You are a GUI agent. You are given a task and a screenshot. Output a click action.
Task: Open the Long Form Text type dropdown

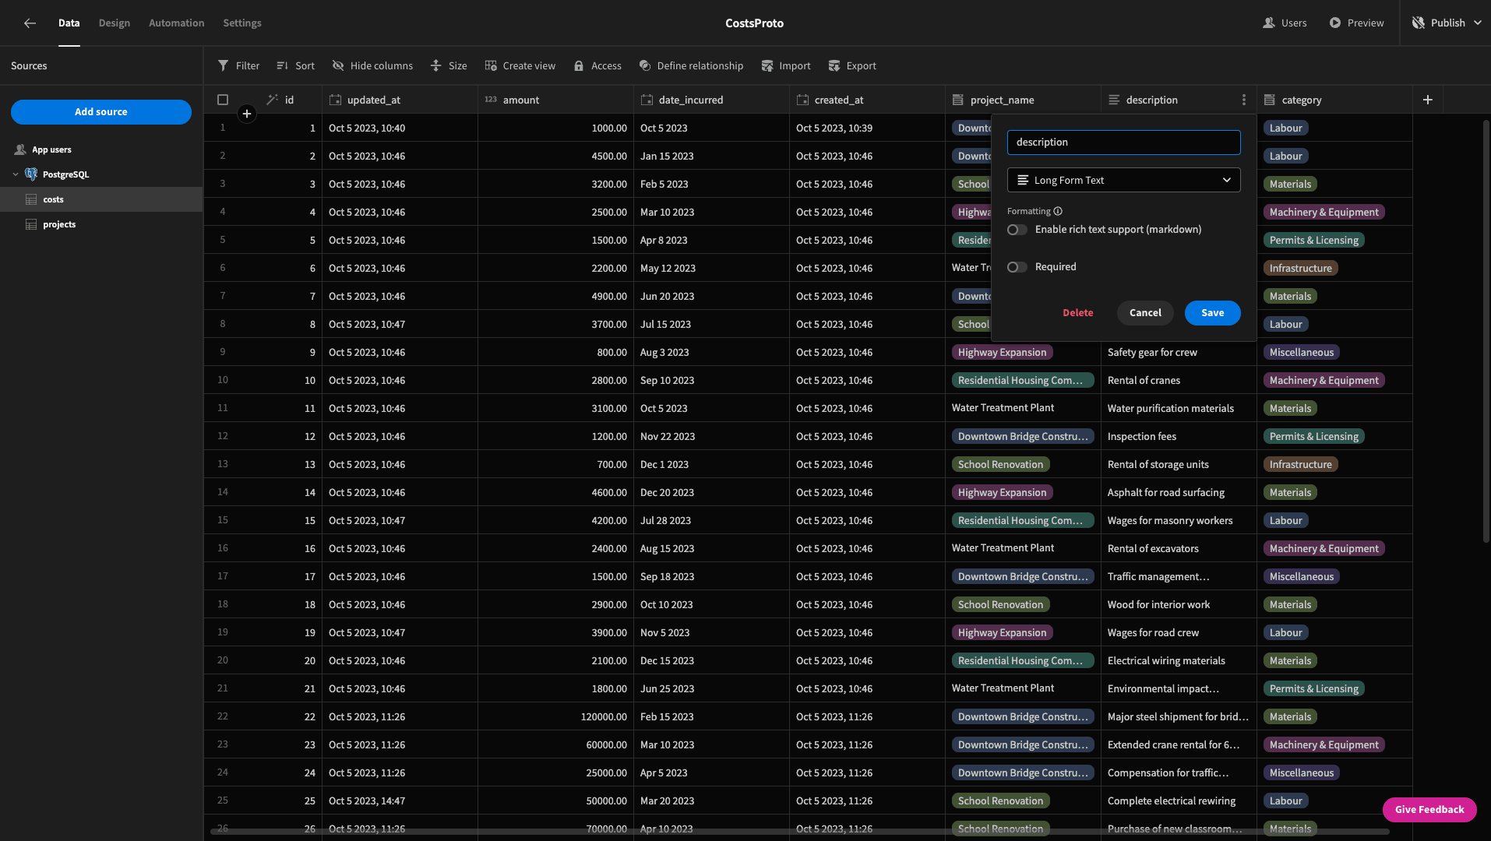click(x=1123, y=180)
